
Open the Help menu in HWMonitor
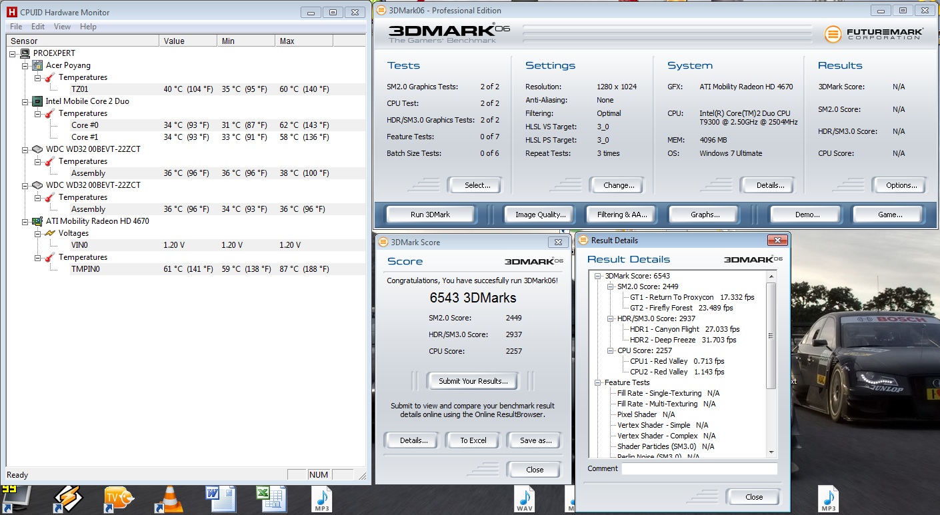(x=88, y=27)
